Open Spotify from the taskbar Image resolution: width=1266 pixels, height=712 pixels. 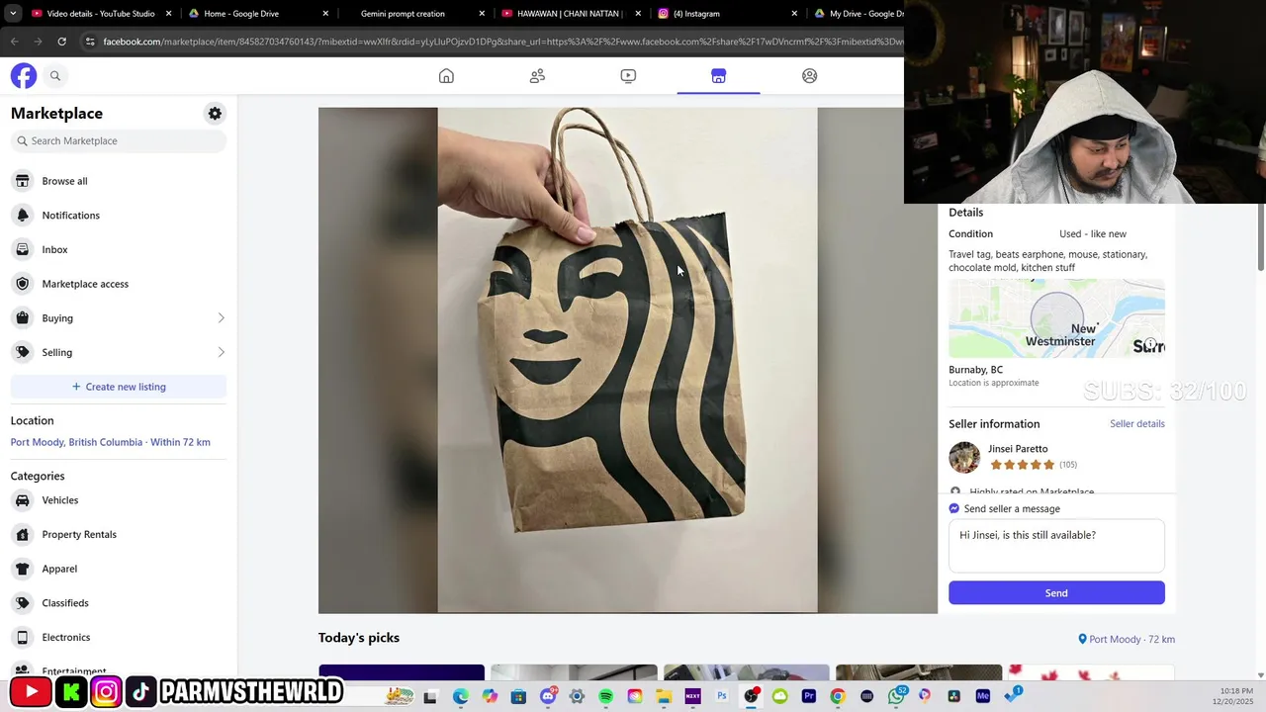605,696
